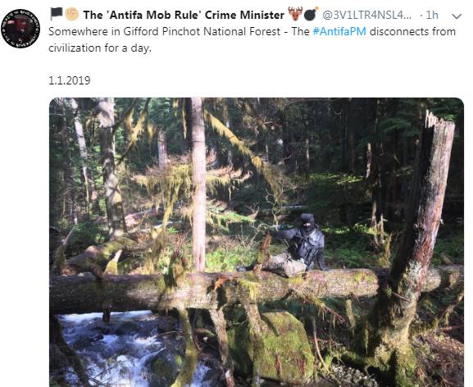The image size is (473, 387).
Task: Click the words 'civilization for a day'
Action: (x=99, y=48)
